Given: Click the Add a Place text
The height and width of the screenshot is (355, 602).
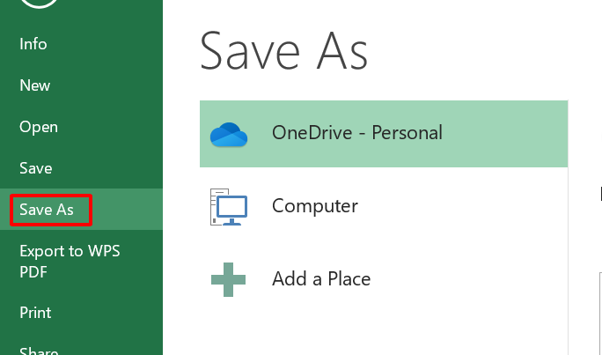Looking at the screenshot, I should point(321,278).
